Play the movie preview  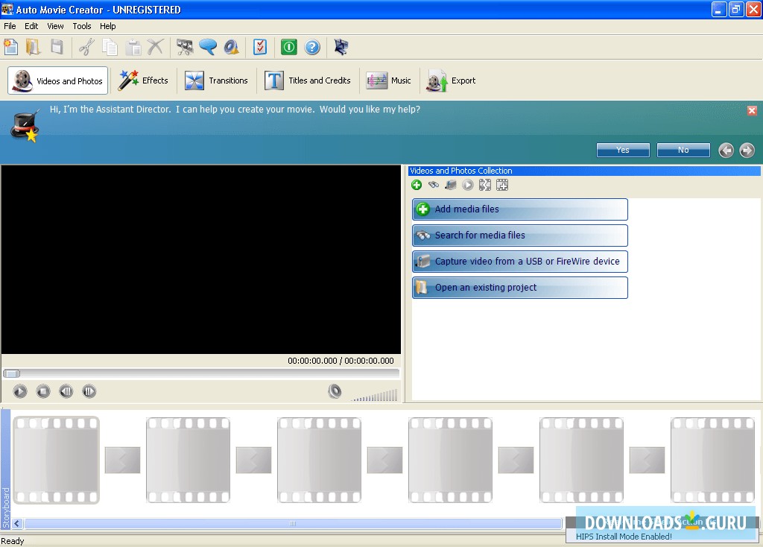pos(20,391)
